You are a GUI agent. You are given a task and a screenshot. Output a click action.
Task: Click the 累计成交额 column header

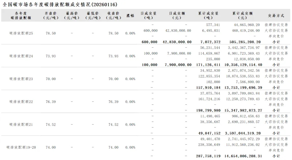point(242,15)
